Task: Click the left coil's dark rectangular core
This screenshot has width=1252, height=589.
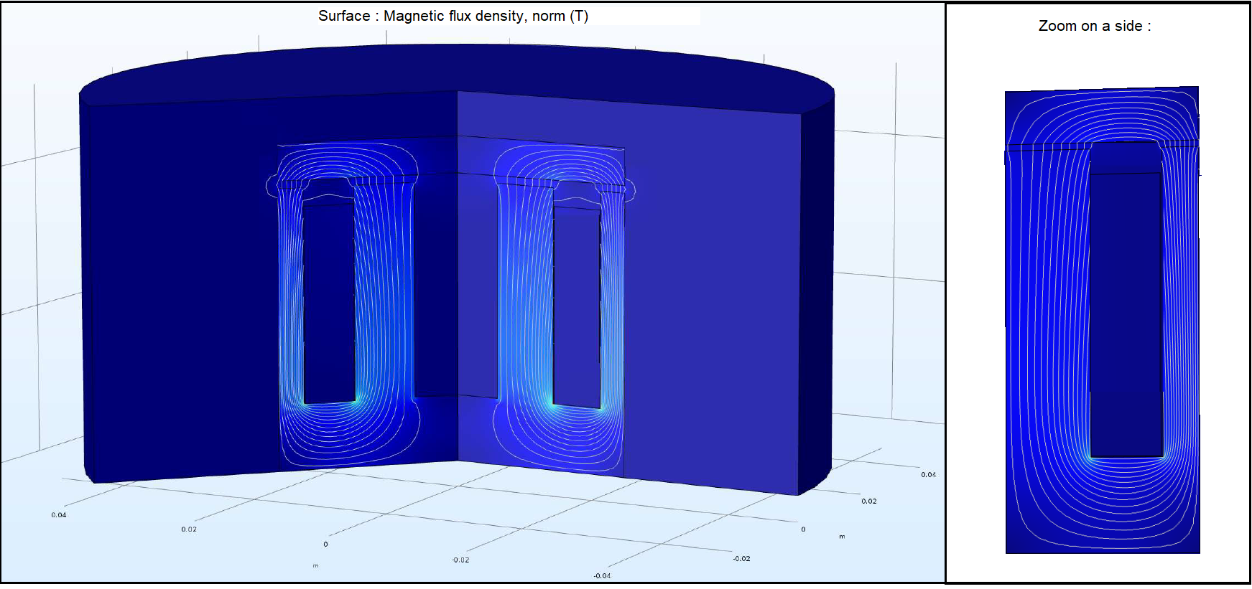Action: [x=329, y=301]
